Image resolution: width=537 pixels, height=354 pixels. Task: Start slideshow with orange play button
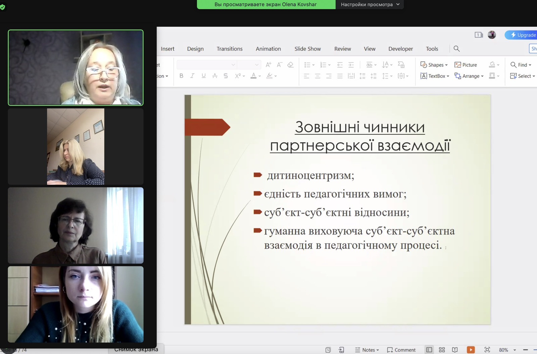point(471,350)
